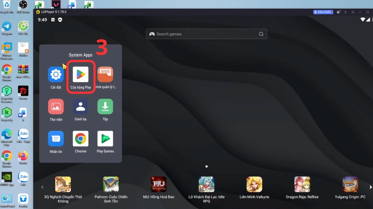Open the Cửa hàng Play store app

pos(81,74)
